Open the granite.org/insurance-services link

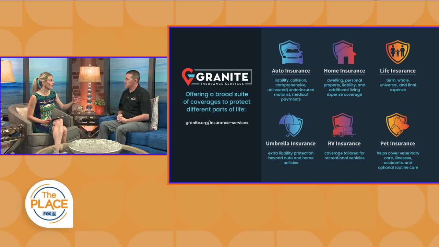coord(217,122)
